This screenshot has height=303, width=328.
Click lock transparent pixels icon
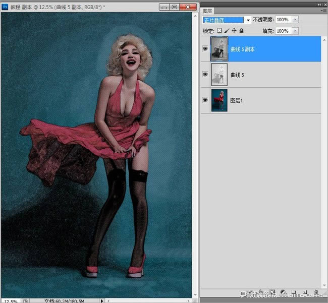coord(220,31)
